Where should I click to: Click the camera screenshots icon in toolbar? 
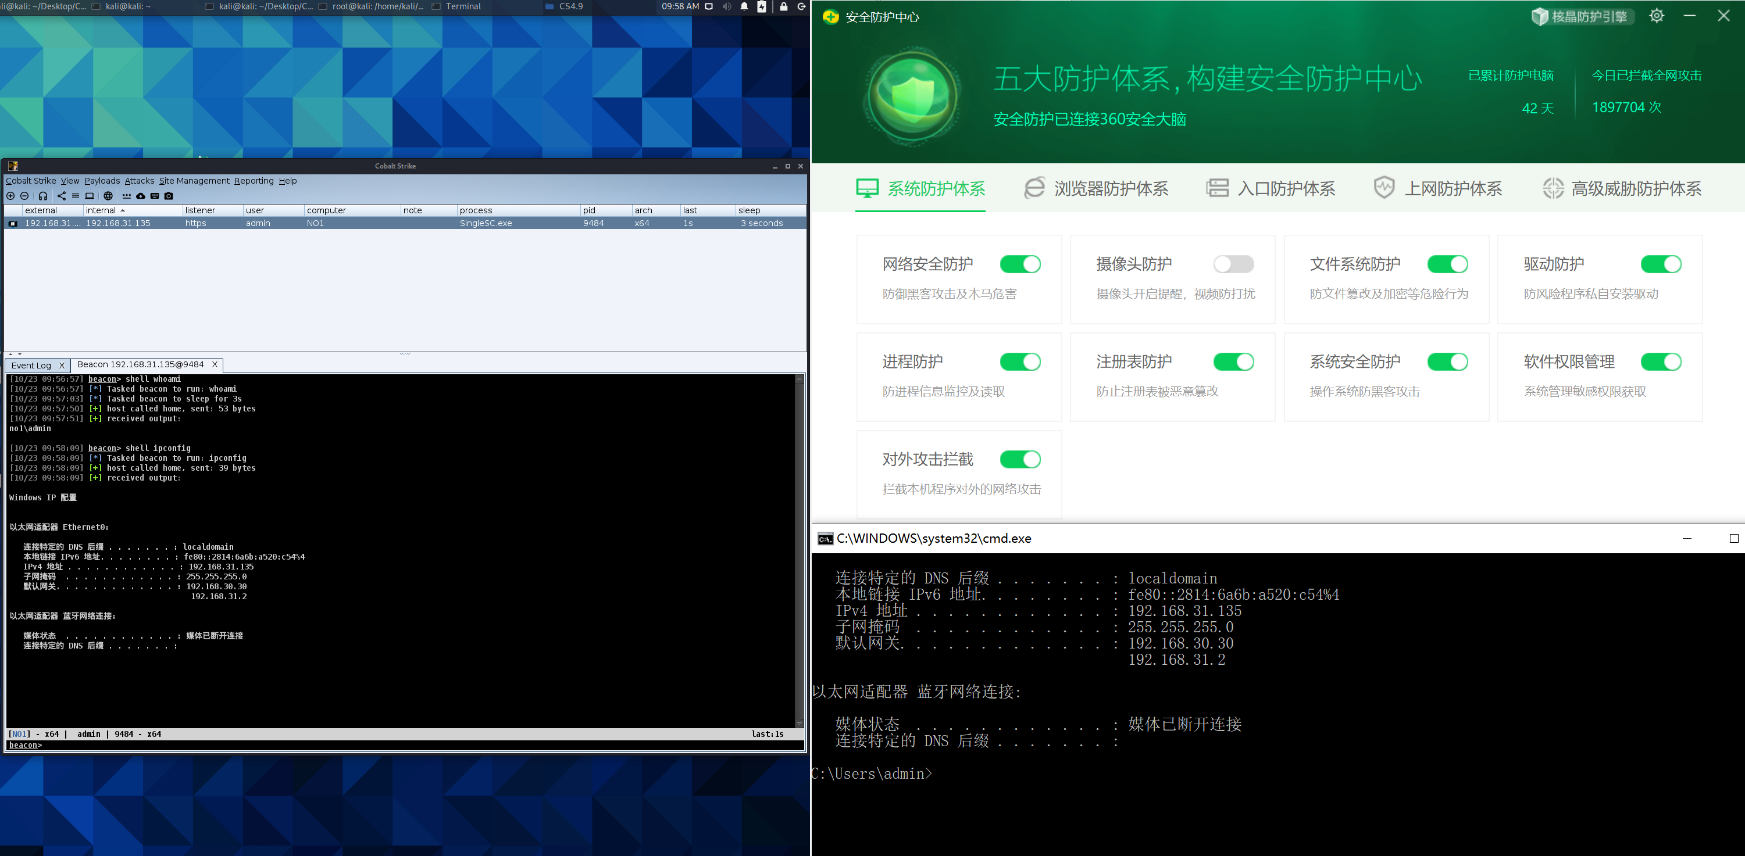click(169, 196)
